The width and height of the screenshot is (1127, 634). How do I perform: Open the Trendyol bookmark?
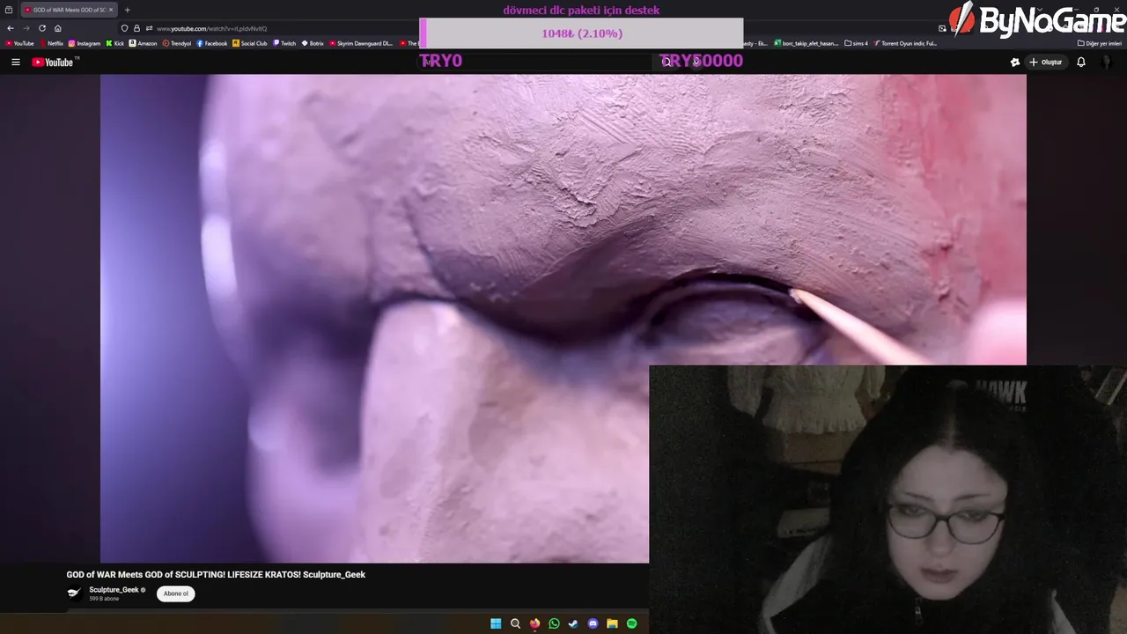177,43
